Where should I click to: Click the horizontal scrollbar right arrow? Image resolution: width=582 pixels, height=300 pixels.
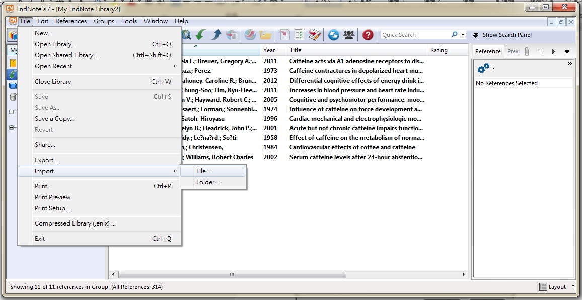(464, 275)
